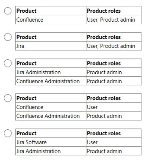This screenshot has width=155, height=162.
Task: Click the User, Product admin cell beside Confluence
Action: 113,20
